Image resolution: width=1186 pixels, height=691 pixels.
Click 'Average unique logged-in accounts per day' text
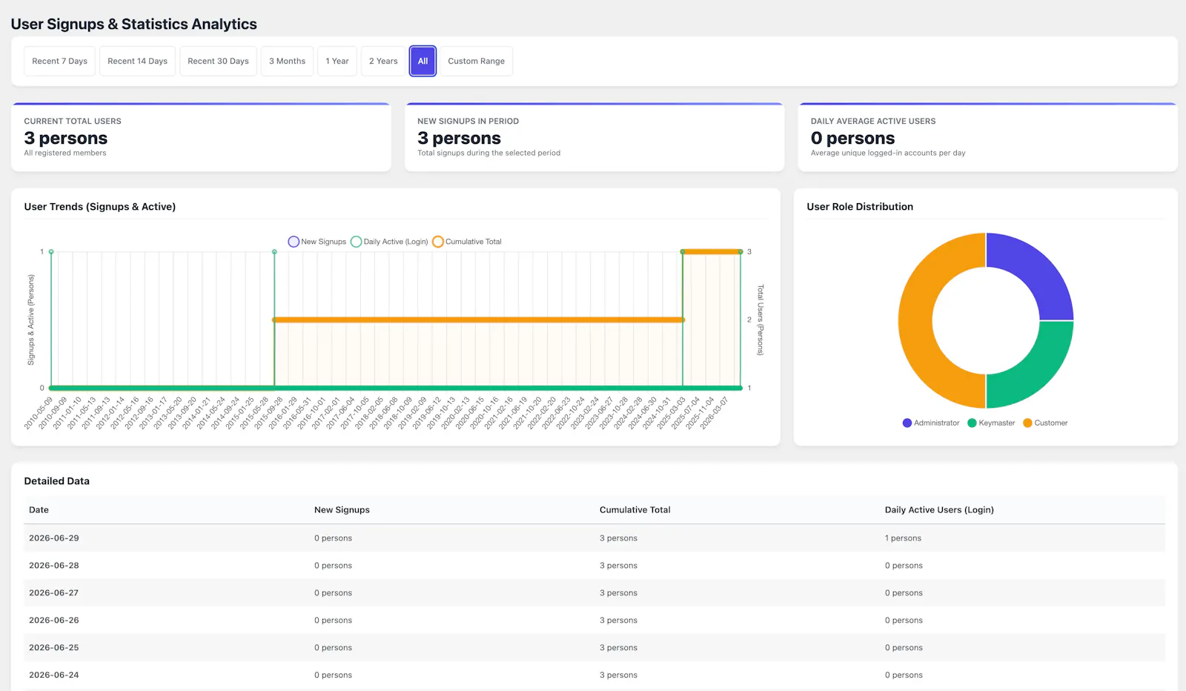(x=888, y=153)
